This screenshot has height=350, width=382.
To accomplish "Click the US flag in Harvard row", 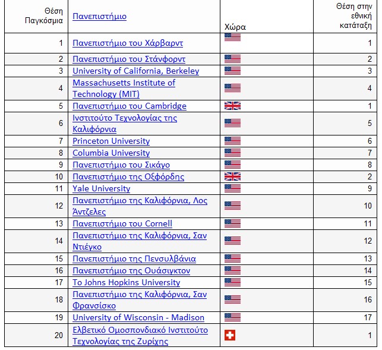I will tap(232, 37).
